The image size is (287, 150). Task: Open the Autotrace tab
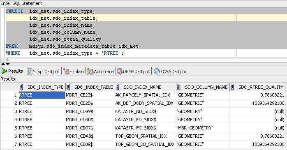[100, 72]
